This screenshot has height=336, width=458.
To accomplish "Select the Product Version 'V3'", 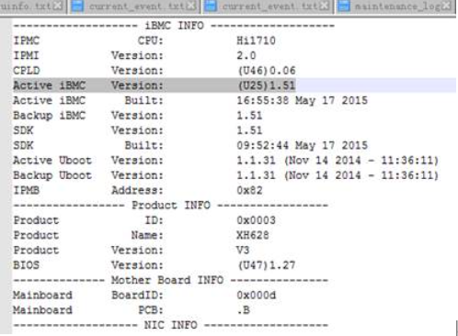I will [243, 251].
